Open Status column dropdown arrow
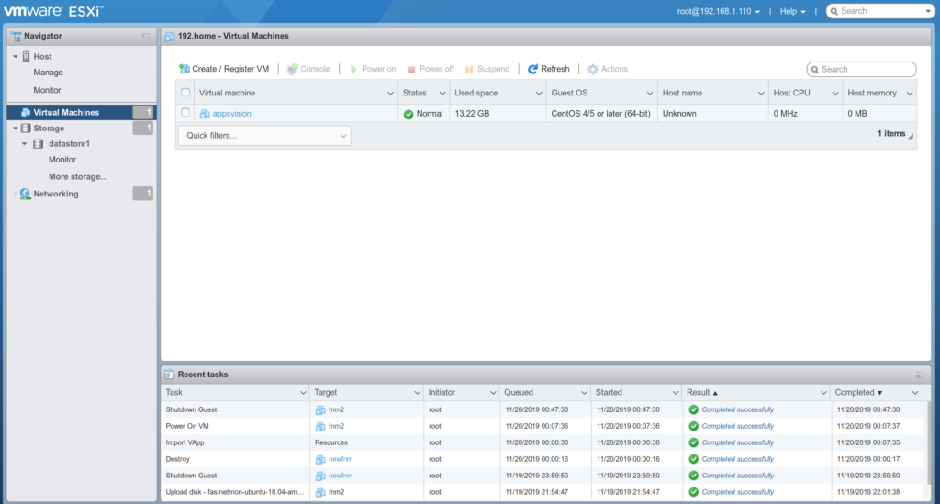940x504 pixels. [x=442, y=93]
